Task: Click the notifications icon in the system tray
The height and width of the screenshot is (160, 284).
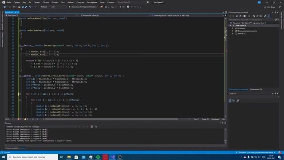Action: point(279,157)
